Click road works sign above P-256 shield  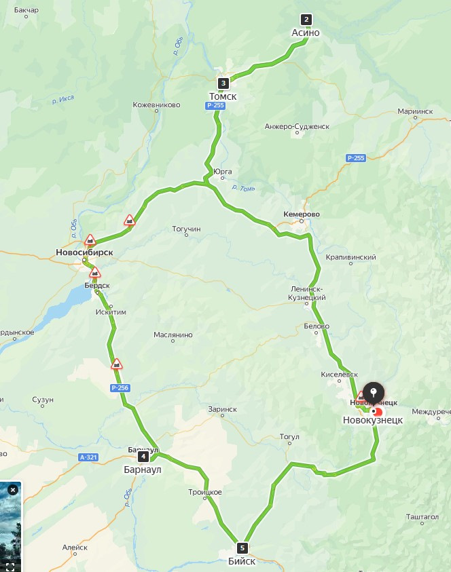pyautogui.click(x=117, y=364)
